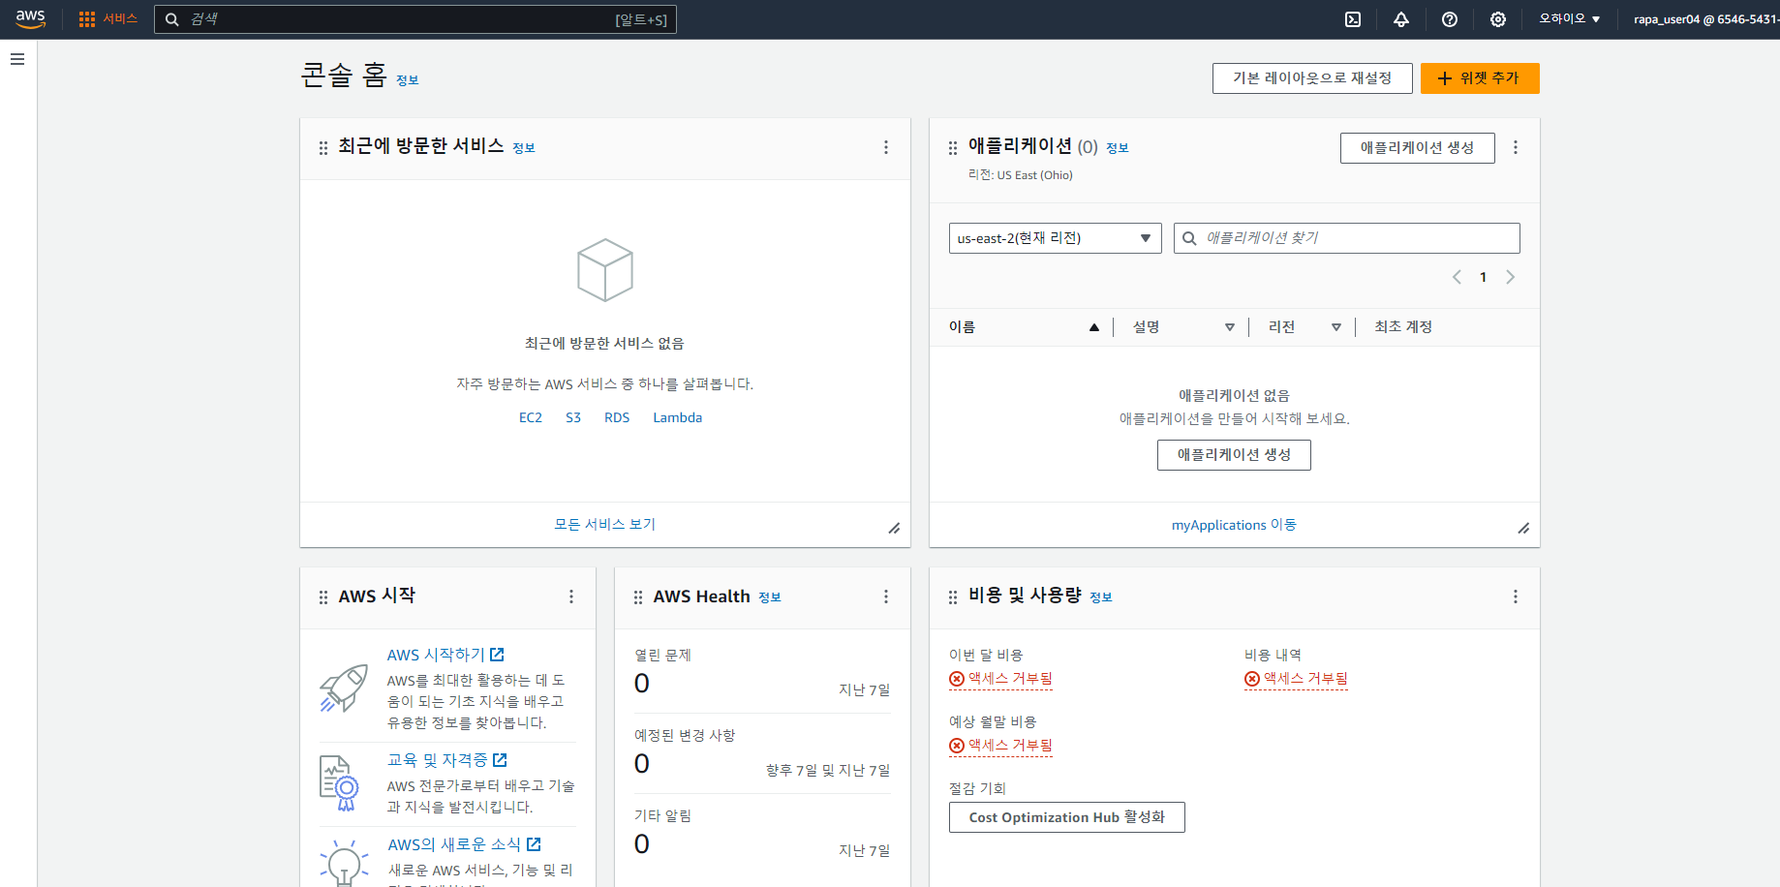Open AWS 시작하기 external link
This screenshot has width=1780, height=887.
tap(445, 655)
